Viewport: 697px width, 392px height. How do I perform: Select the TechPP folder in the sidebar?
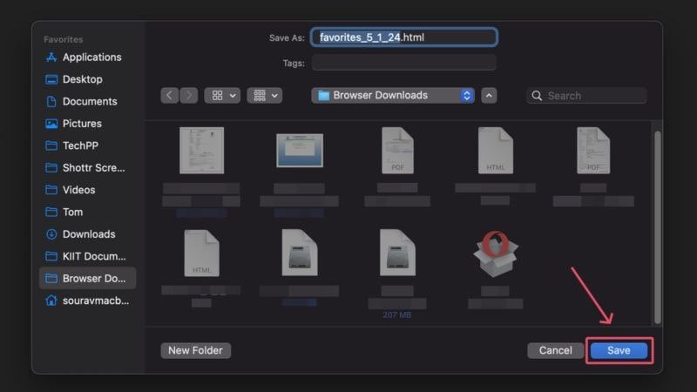pyautogui.click(x=87, y=145)
